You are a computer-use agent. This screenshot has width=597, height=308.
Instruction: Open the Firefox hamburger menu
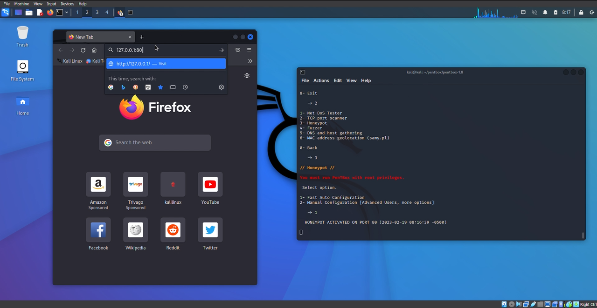point(249,50)
